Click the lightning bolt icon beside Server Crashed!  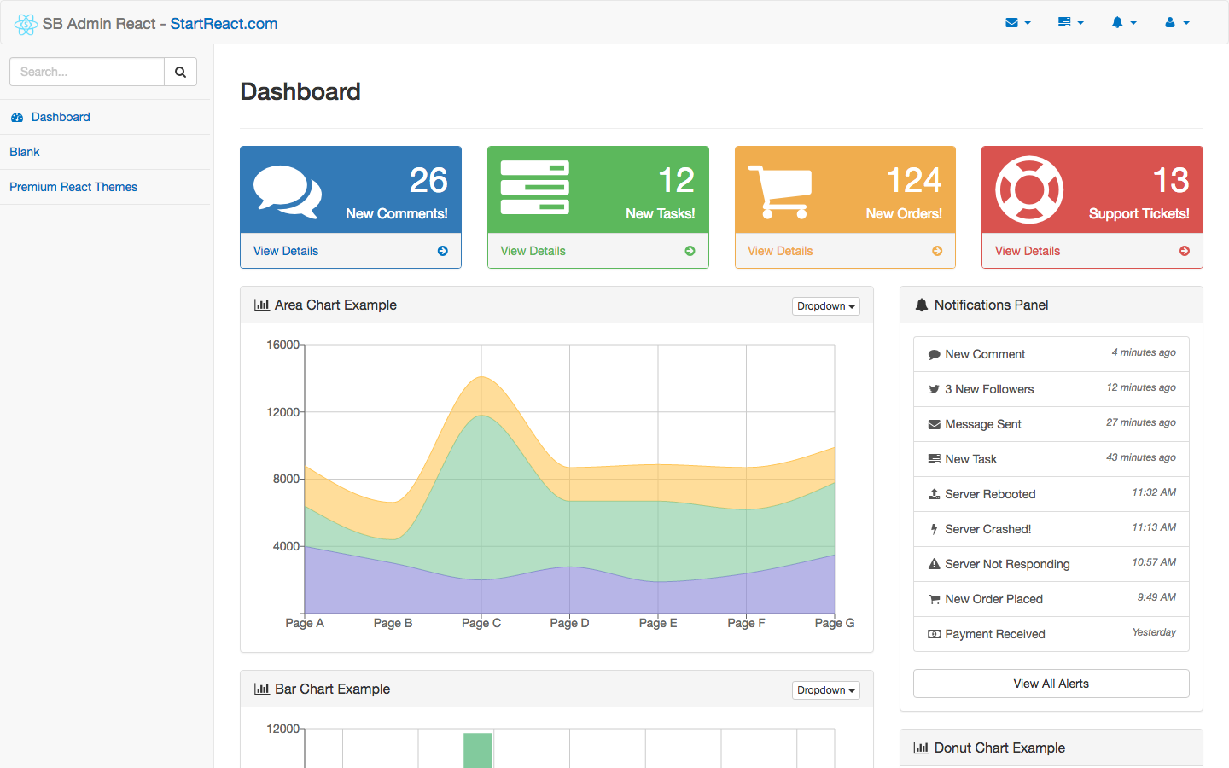coord(934,529)
